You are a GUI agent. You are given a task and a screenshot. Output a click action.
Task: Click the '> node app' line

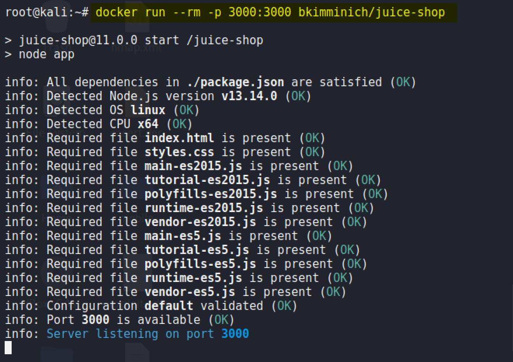pos(40,54)
